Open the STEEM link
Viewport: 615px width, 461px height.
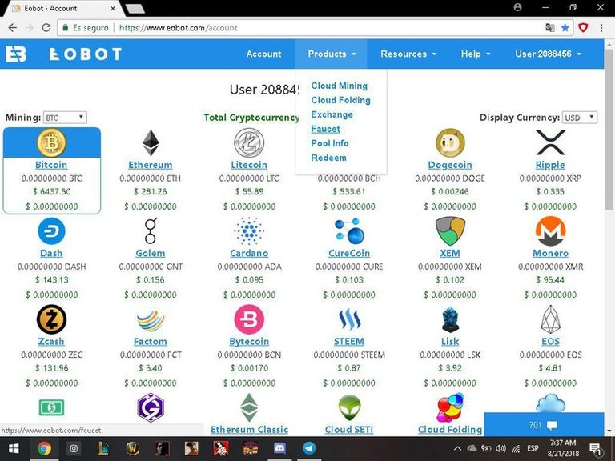(349, 342)
